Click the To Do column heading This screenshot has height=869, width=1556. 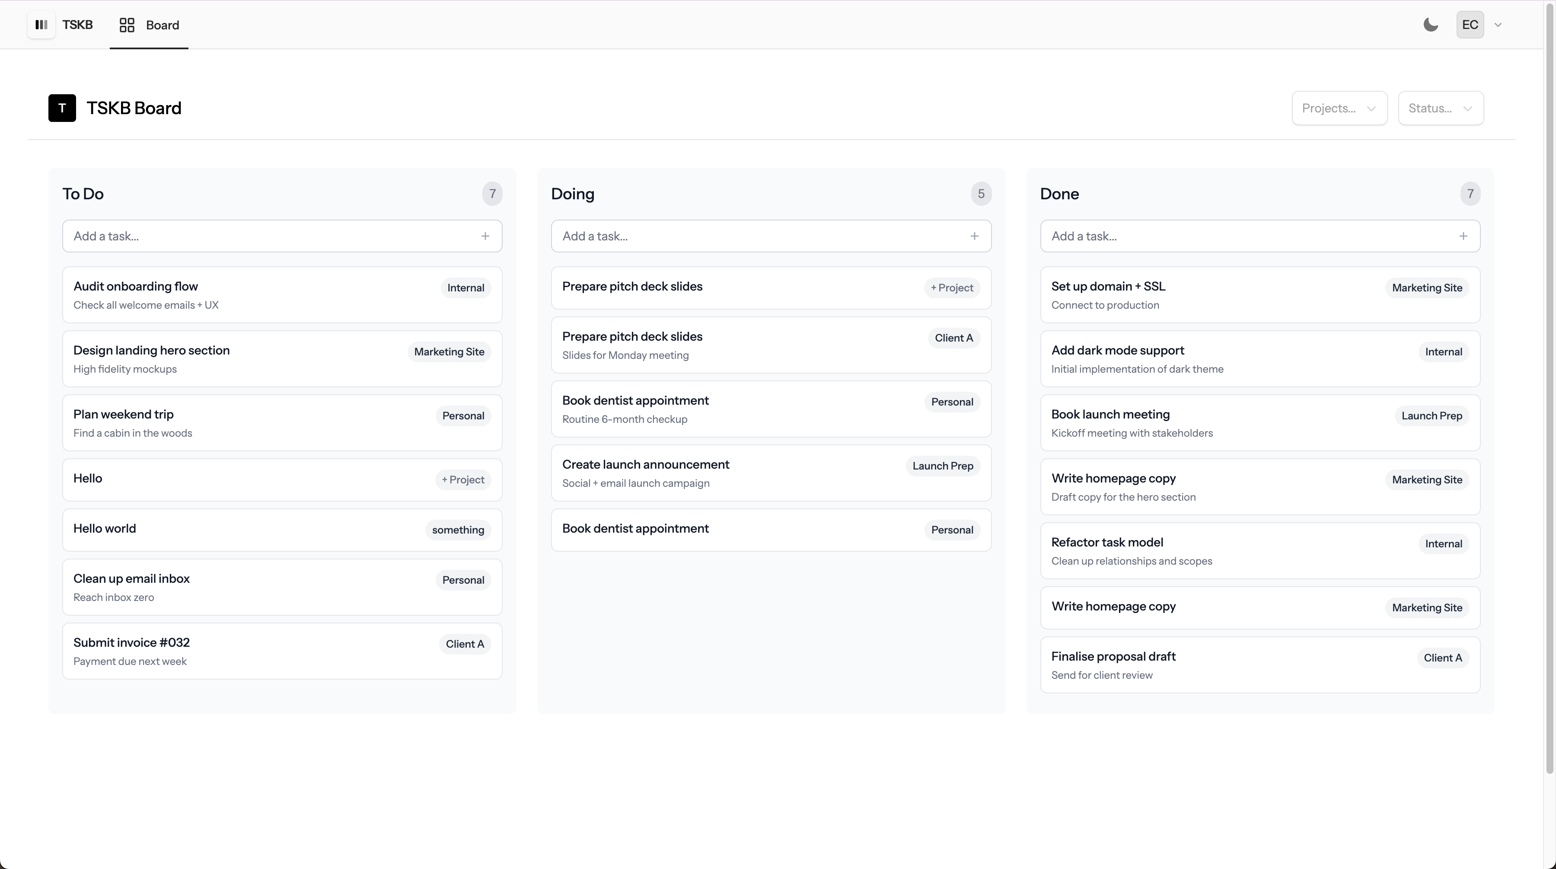[83, 194]
